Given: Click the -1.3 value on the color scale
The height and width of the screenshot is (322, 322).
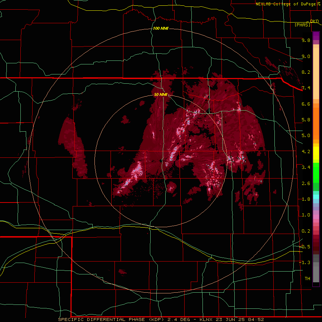Looking at the screenshot, I should [304, 263].
